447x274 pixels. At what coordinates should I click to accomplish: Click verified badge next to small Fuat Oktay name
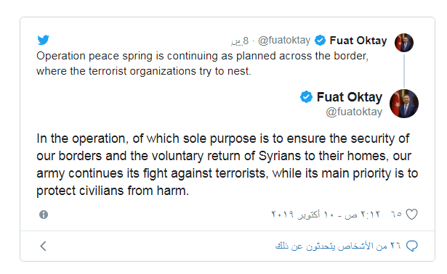pyautogui.click(x=320, y=41)
